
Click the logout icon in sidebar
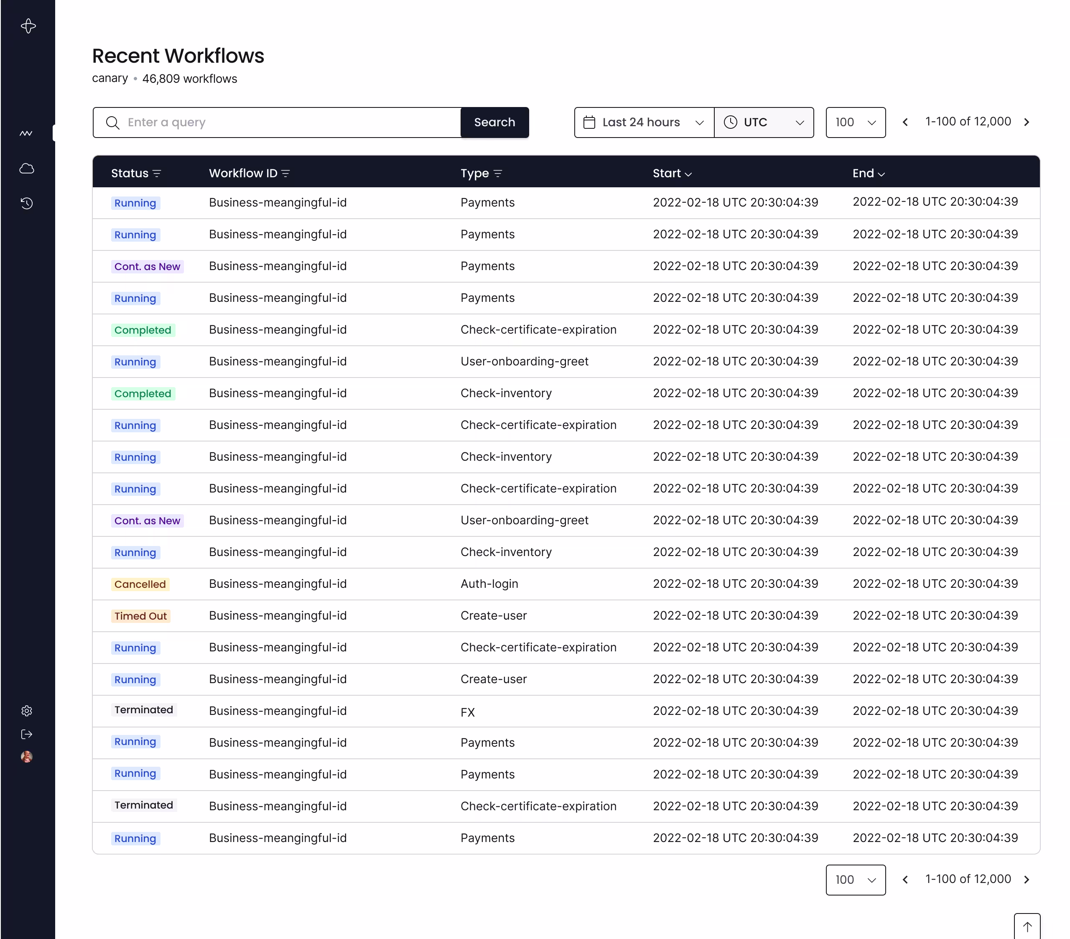point(27,734)
